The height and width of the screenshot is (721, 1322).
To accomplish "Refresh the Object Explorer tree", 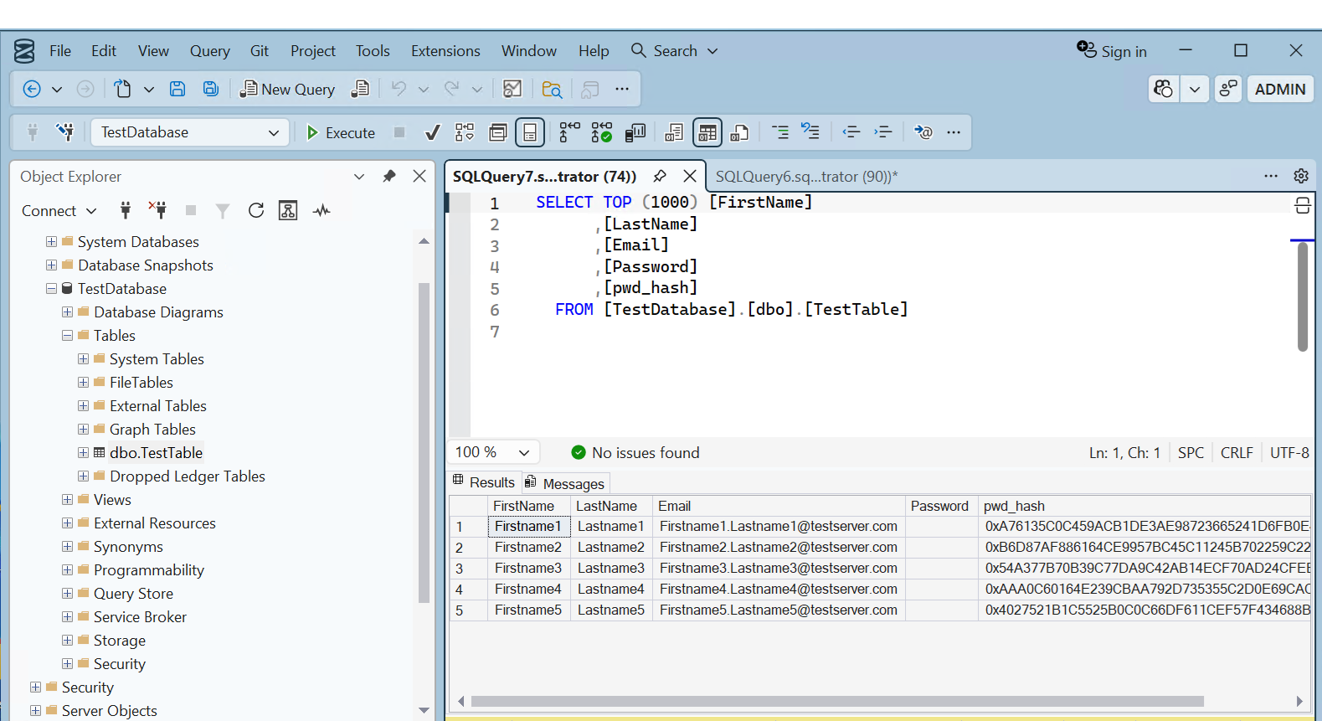I will [256, 210].
